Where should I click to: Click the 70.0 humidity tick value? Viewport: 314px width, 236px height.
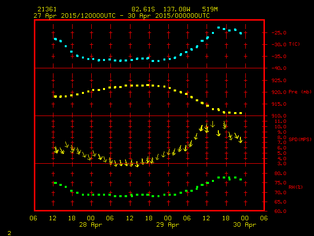coord(280,192)
